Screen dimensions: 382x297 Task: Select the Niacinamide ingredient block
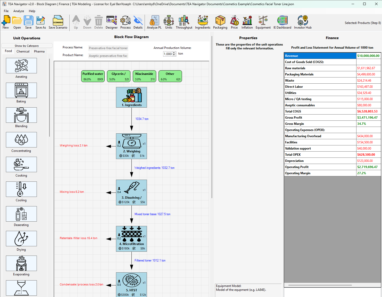coord(144,76)
